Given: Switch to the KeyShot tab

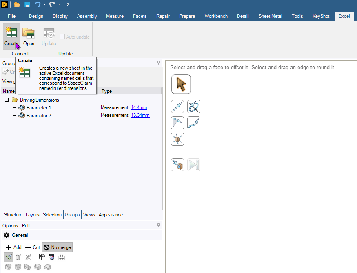Looking at the screenshot, I should coord(321,16).
